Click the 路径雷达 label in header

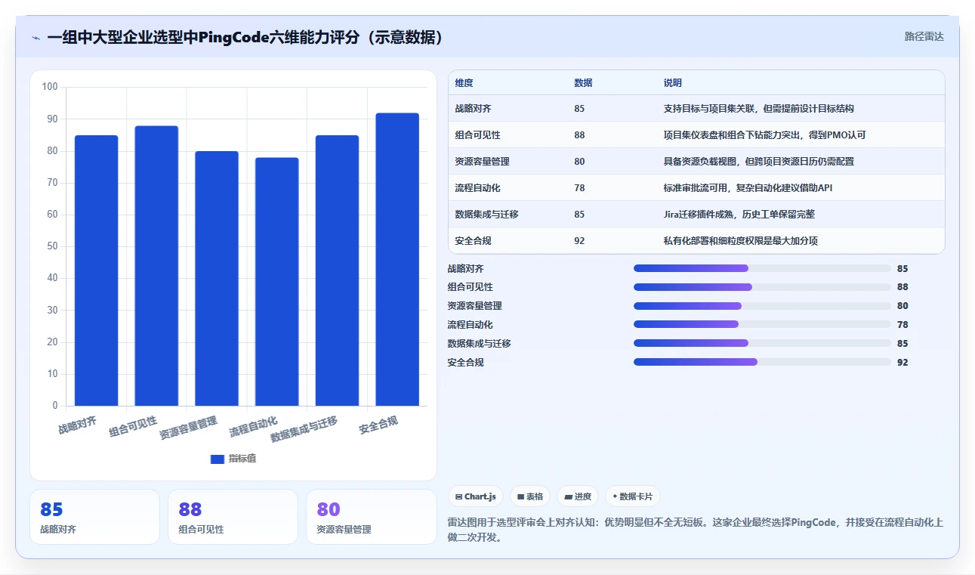[924, 36]
